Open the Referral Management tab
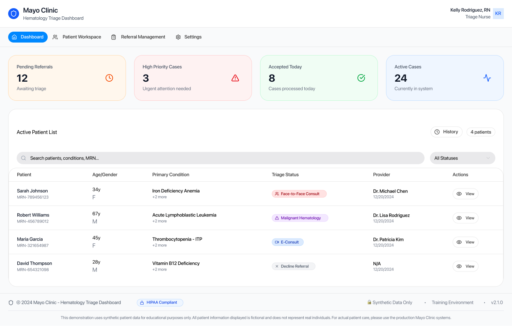Screen dimensions: 512x326 [138, 37]
